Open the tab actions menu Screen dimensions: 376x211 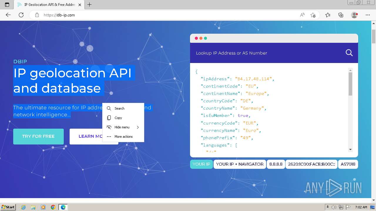(x=7, y=5)
